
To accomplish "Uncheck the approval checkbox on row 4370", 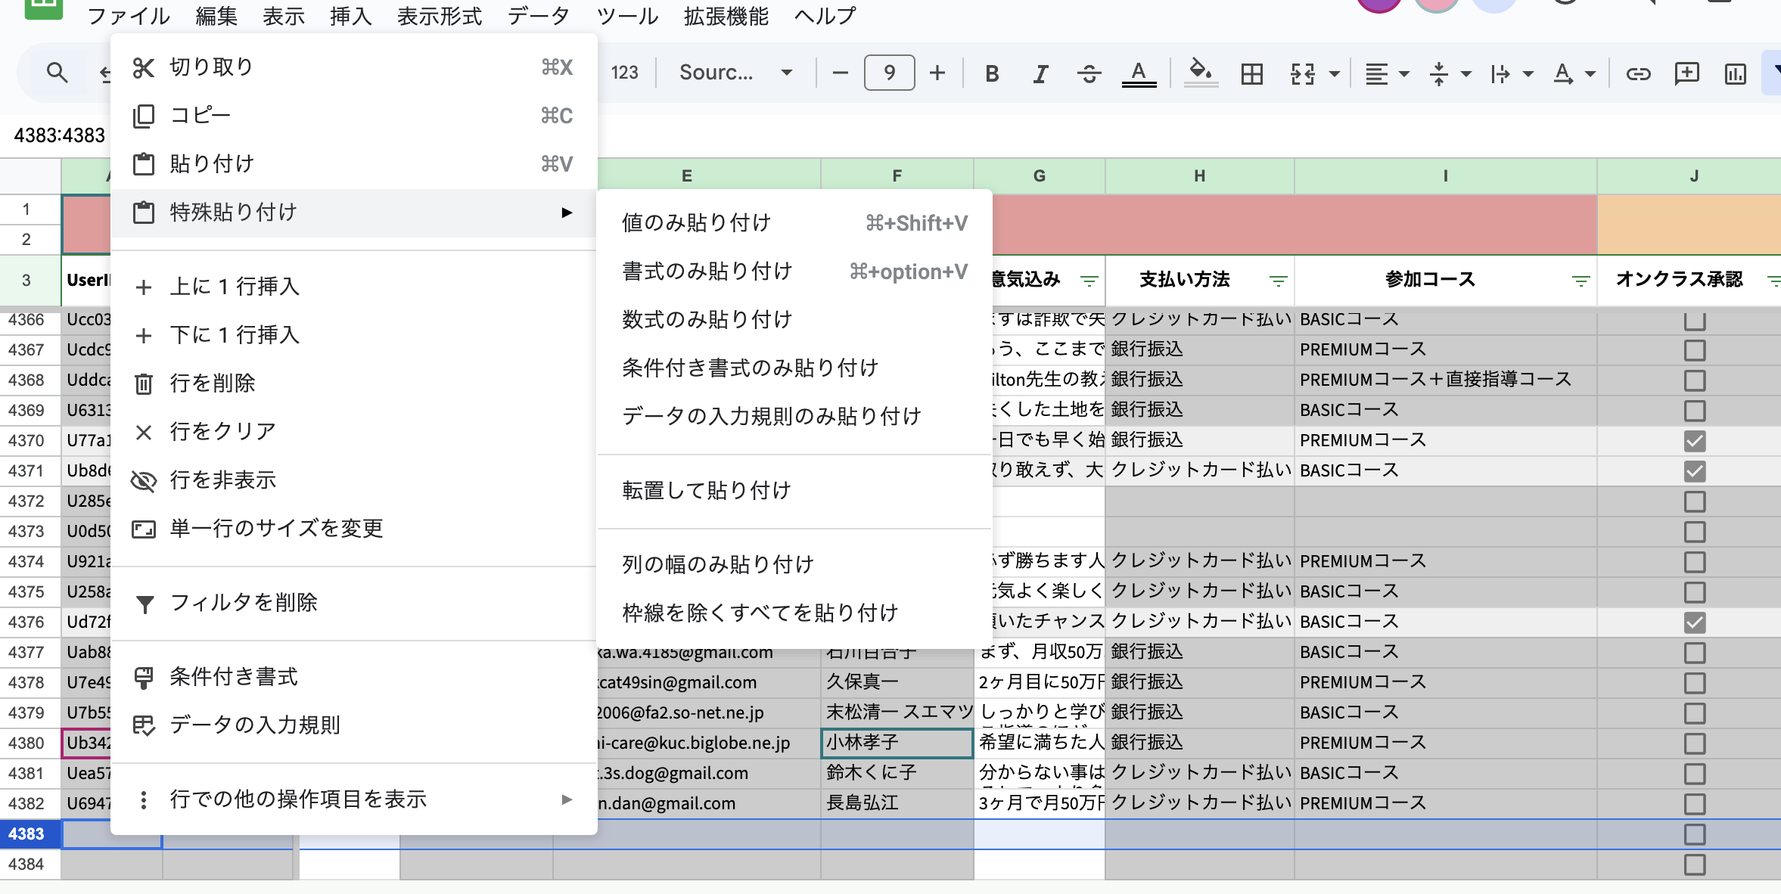I will (x=1695, y=440).
